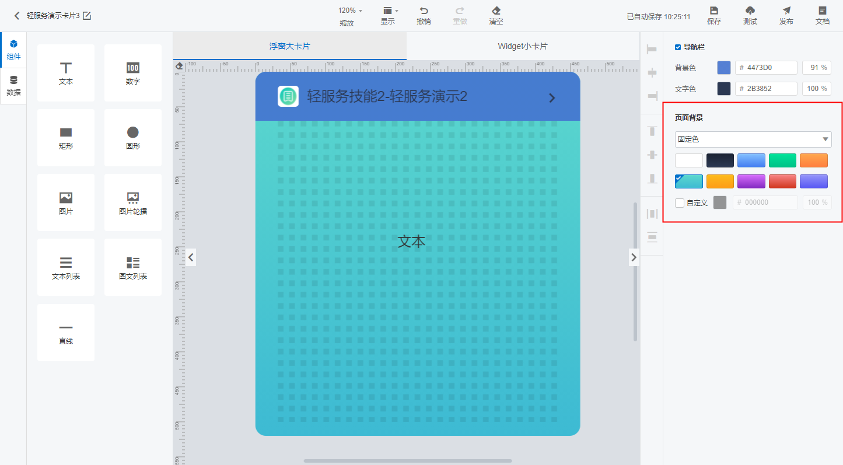Choose the amber yellow page background swatch
The width and height of the screenshot is (843, 465).
tap(720, 181)
